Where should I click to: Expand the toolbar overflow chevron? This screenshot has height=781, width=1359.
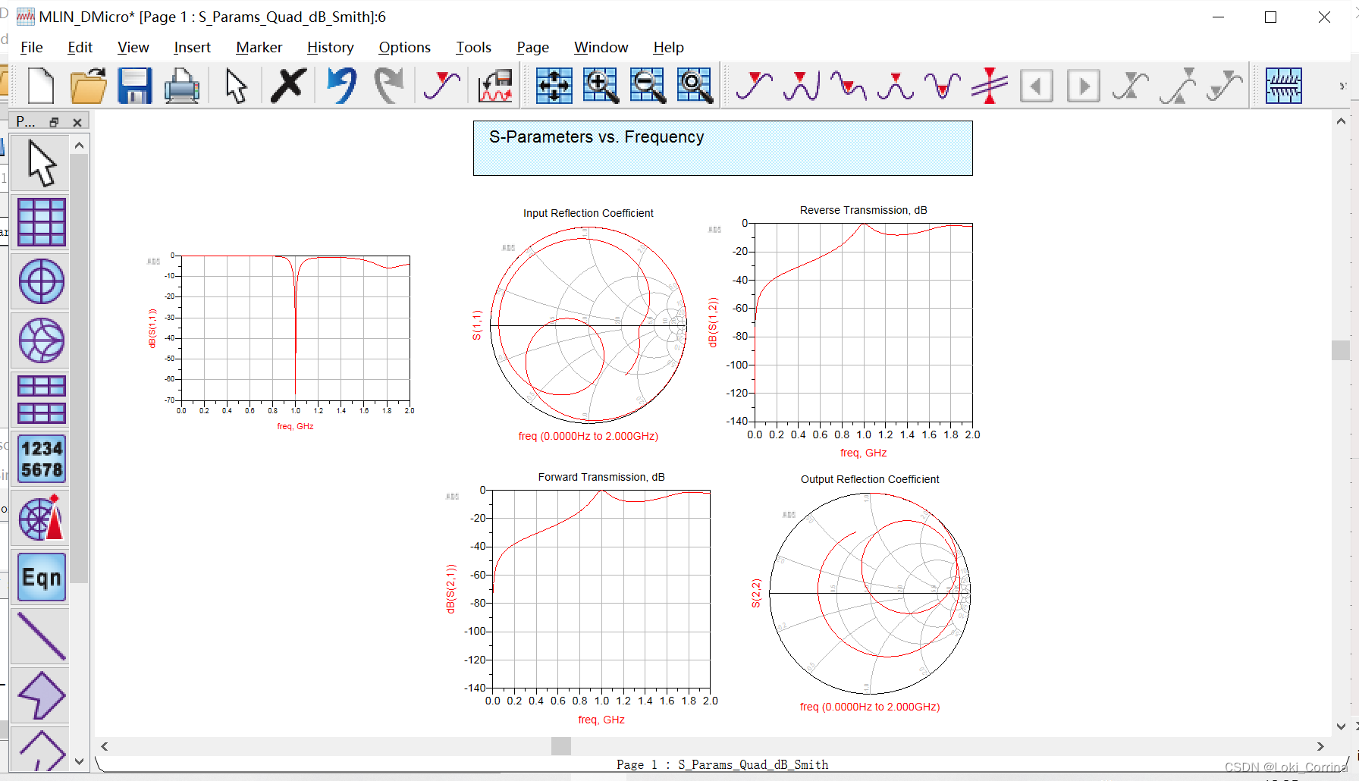[1342, 86]
